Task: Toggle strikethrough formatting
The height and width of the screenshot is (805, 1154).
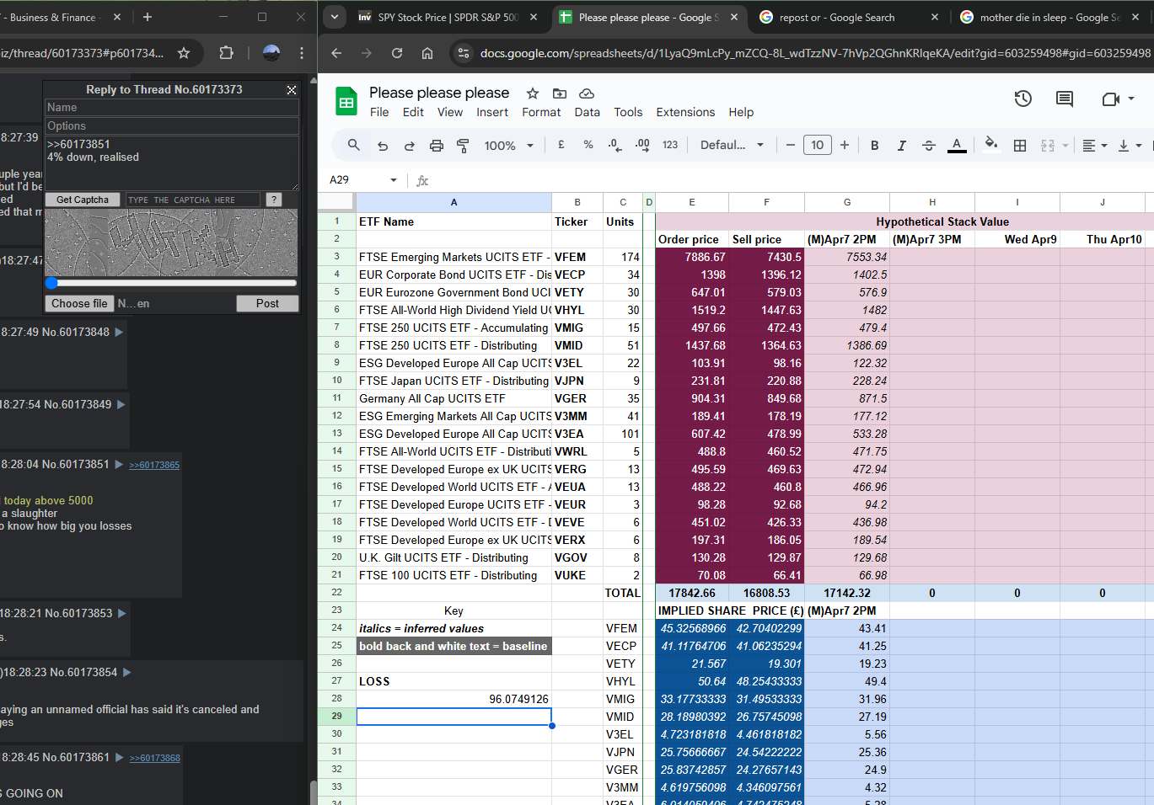Action: click(x=929, y=146)
